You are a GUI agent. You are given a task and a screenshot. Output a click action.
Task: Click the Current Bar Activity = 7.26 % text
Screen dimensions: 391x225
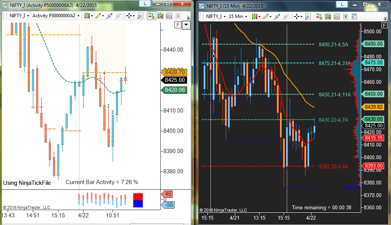pyautogui.click(x=102, y=182)
